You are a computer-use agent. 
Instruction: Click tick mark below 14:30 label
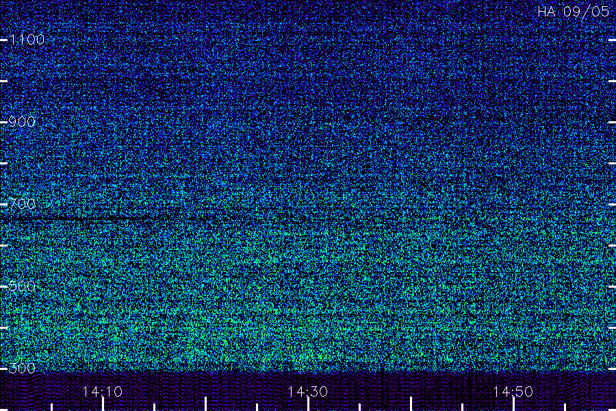click(308, 404)
